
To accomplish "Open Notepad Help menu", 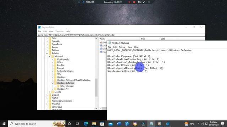I will point(136,47).
